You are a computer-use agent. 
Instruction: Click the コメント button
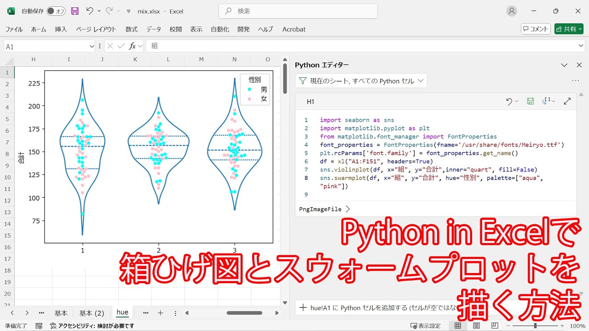click(x=536, y=29)
